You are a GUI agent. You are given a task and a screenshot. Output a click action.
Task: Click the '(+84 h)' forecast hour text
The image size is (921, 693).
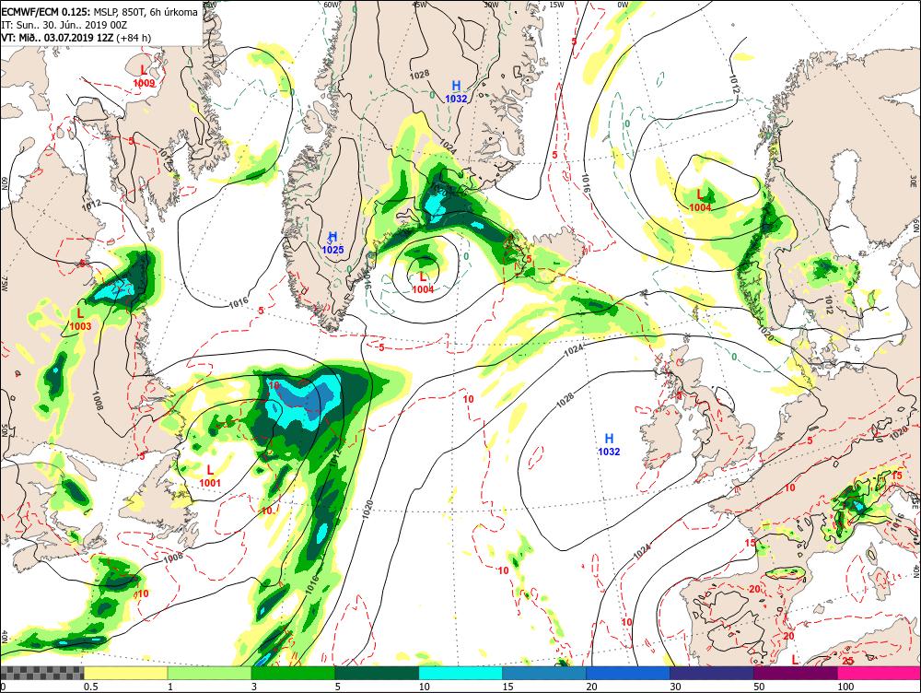[x=134, y=38]
